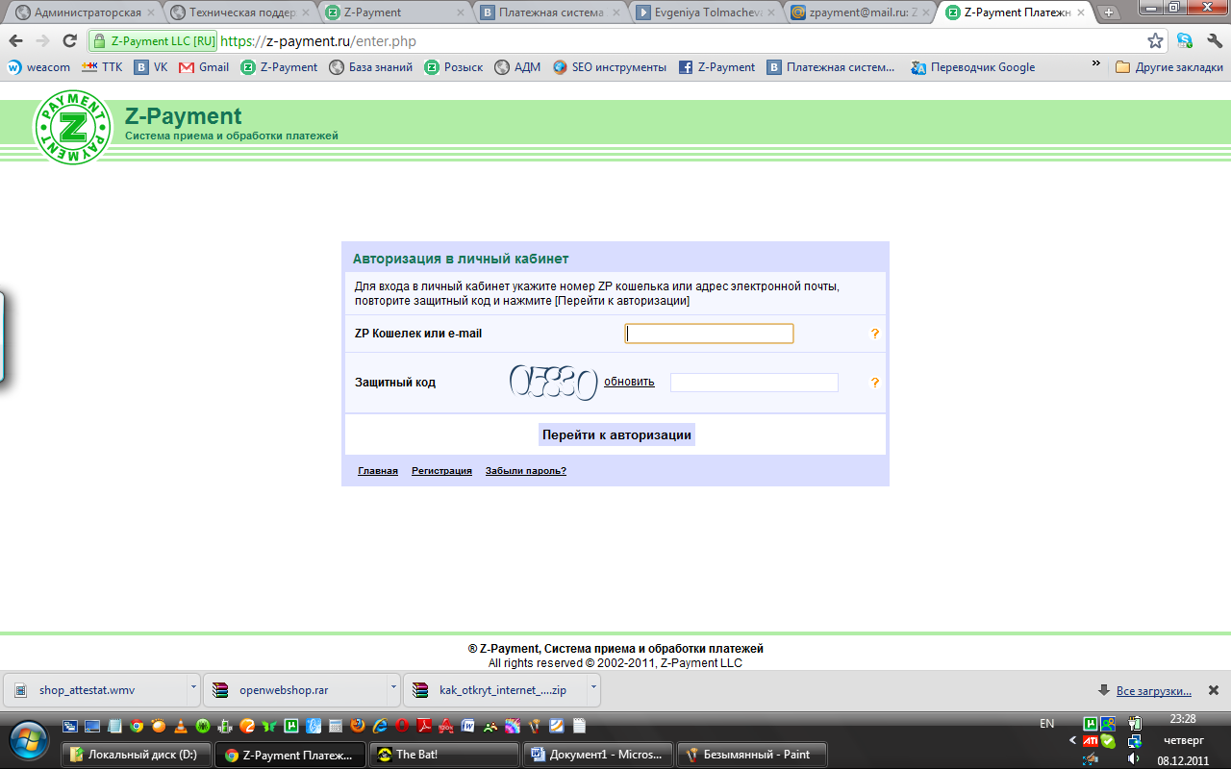Open dropdown for openwebshop.rar download
Image resolution: width=1231 pixels, height=769 pixels.
click(x=393, y=689)
